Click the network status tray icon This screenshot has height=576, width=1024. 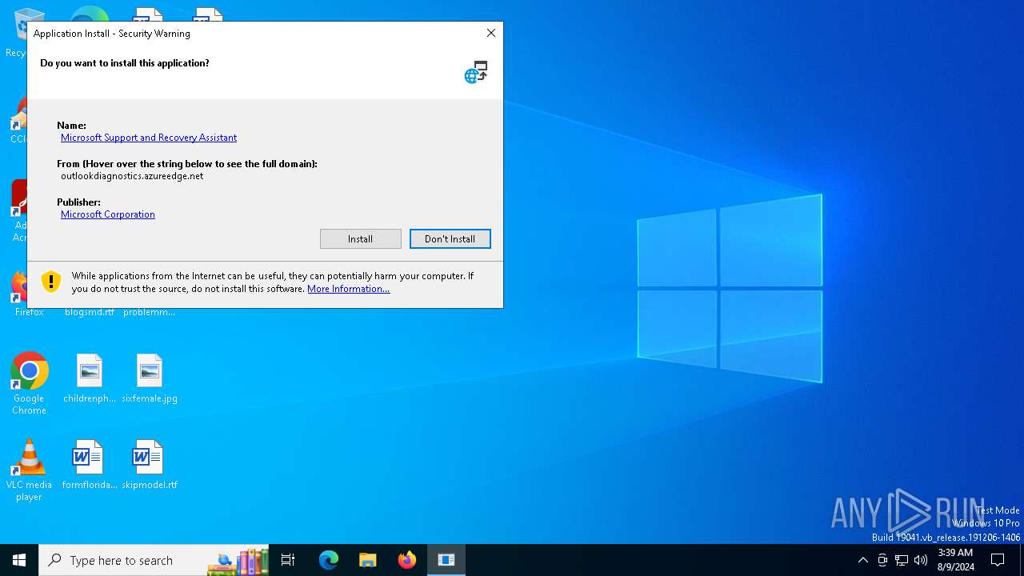(902, 560)
